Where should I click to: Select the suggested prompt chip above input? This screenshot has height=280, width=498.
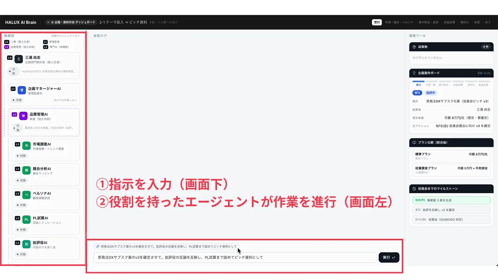166,247
